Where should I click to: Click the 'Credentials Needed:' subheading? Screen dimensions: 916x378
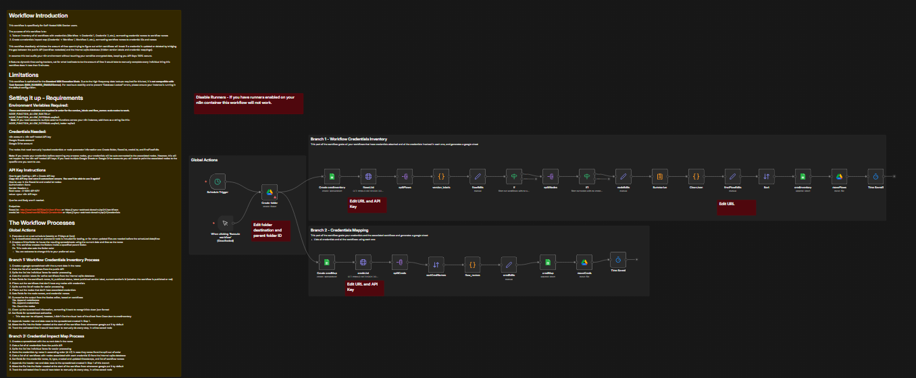pos(27,131)
